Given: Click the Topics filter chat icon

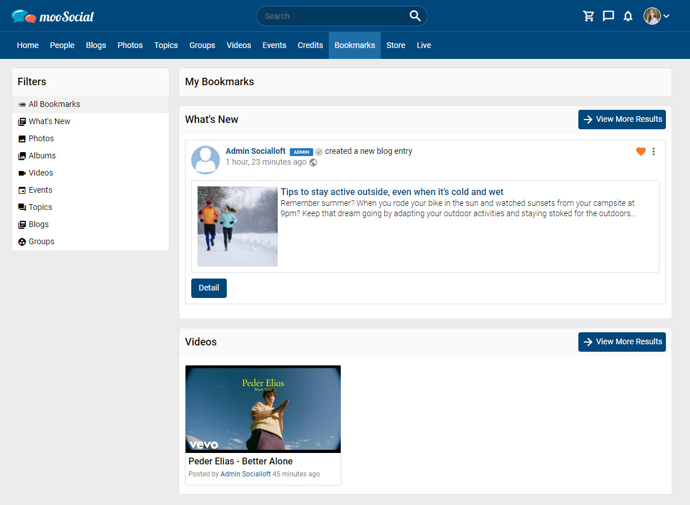Looking at the screenshot, I should click(x=22, y=208).
